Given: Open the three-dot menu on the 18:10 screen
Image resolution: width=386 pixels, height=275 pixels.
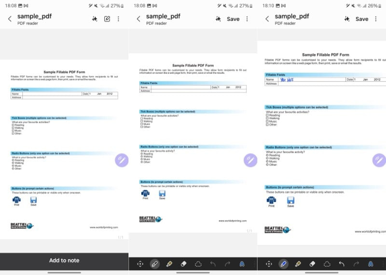Looking at the screenshot, I should [376, 19].
